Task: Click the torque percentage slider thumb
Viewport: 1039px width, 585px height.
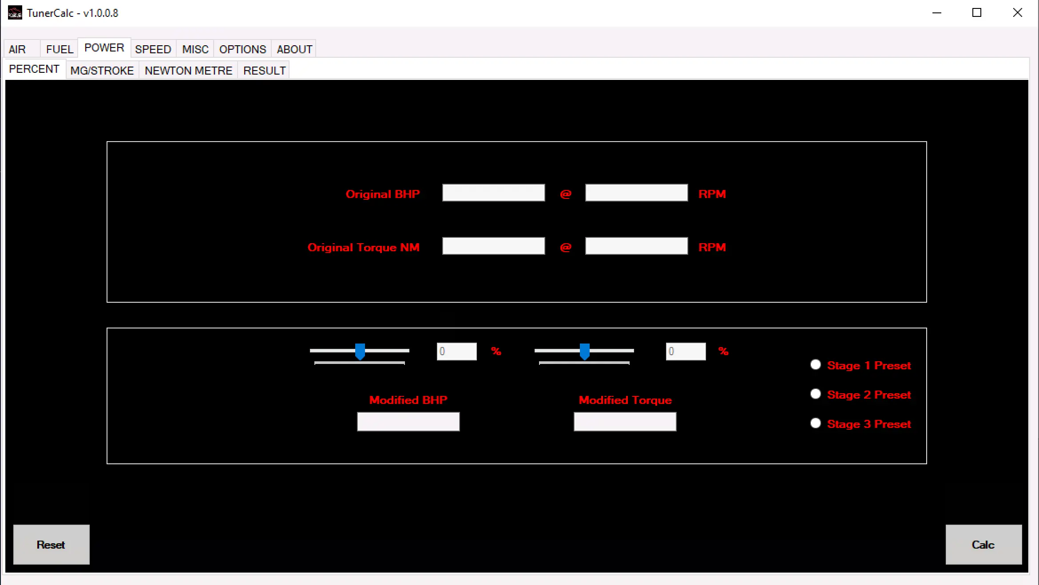Action: tap(585, 352)
